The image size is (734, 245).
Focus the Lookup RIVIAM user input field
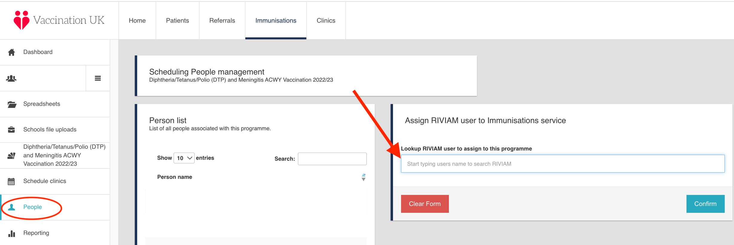(562, 164)
